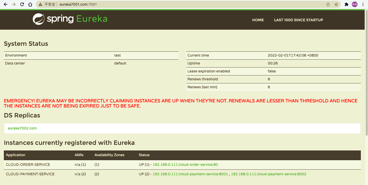Screen dimensions: 368x185
Task: Open the cloud-order-service:80 instance link
Action: 185,165
